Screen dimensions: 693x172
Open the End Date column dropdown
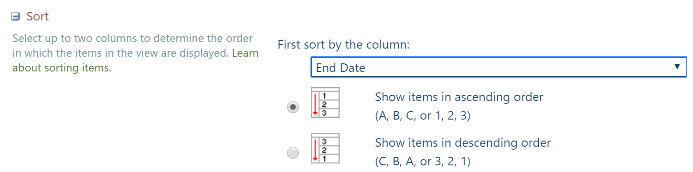[x=499, y=68]
